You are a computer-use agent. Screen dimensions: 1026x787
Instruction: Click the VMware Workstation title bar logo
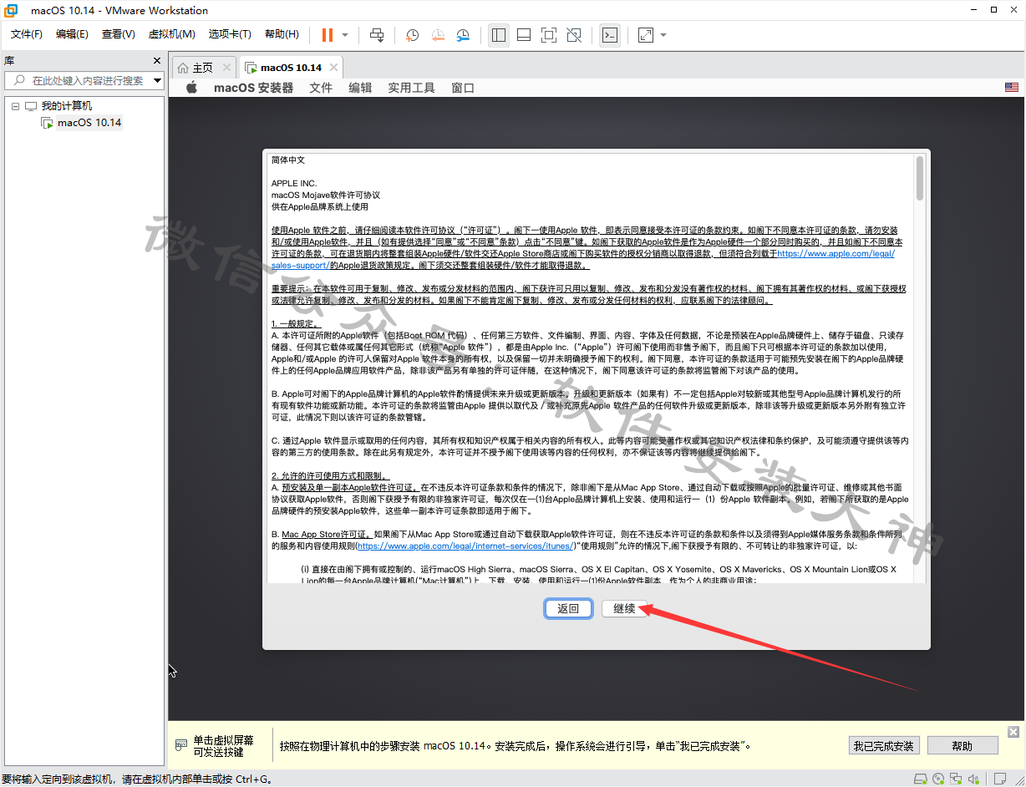(x=13, y=10)
